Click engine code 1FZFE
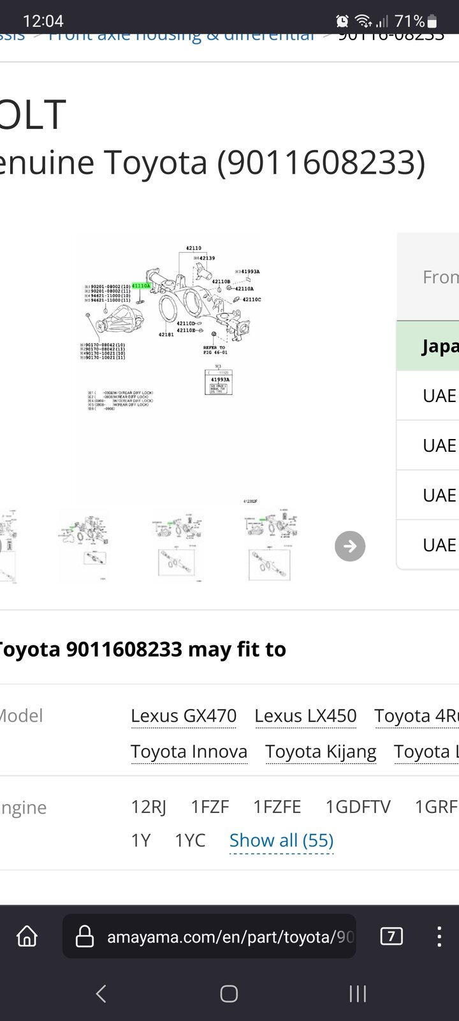This screenshot has width=459, height=1021. pyautogui.click(x=277, y=807)
